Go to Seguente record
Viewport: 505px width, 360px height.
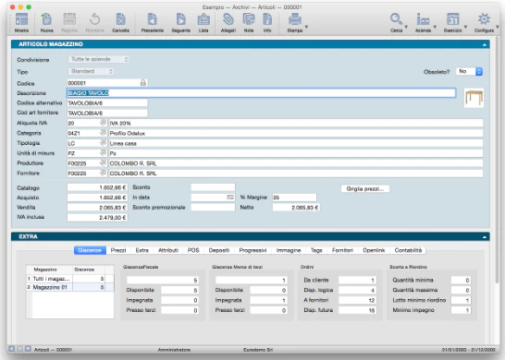click(180, 20)
